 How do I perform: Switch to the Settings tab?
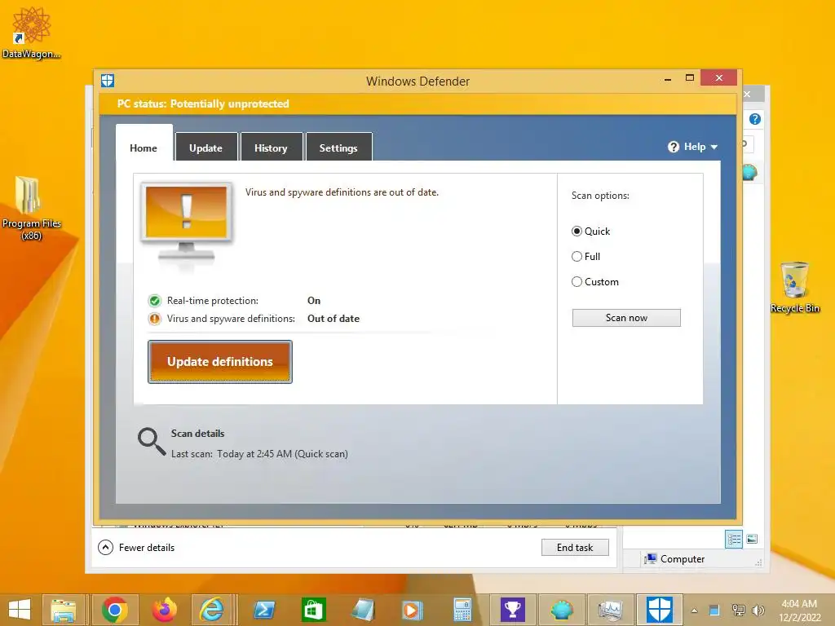(x=338, y=148)
